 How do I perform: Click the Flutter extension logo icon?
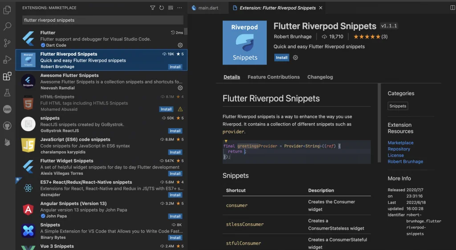(x=28, y=39)
